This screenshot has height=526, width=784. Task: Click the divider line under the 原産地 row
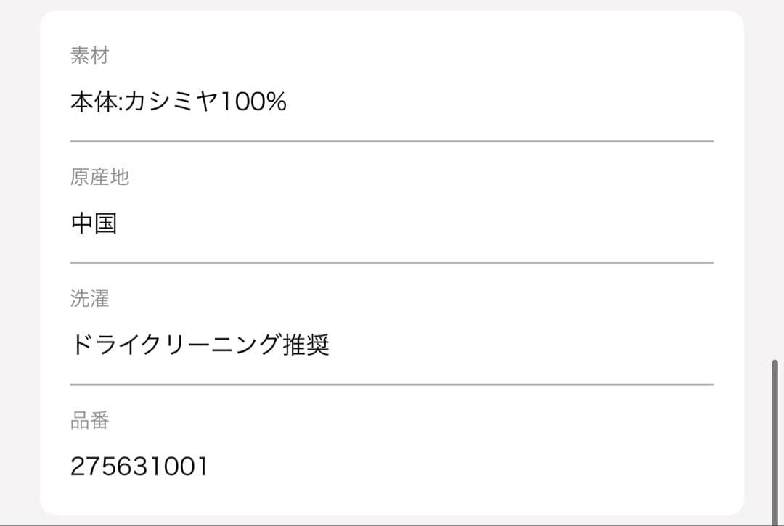point(392,263)
